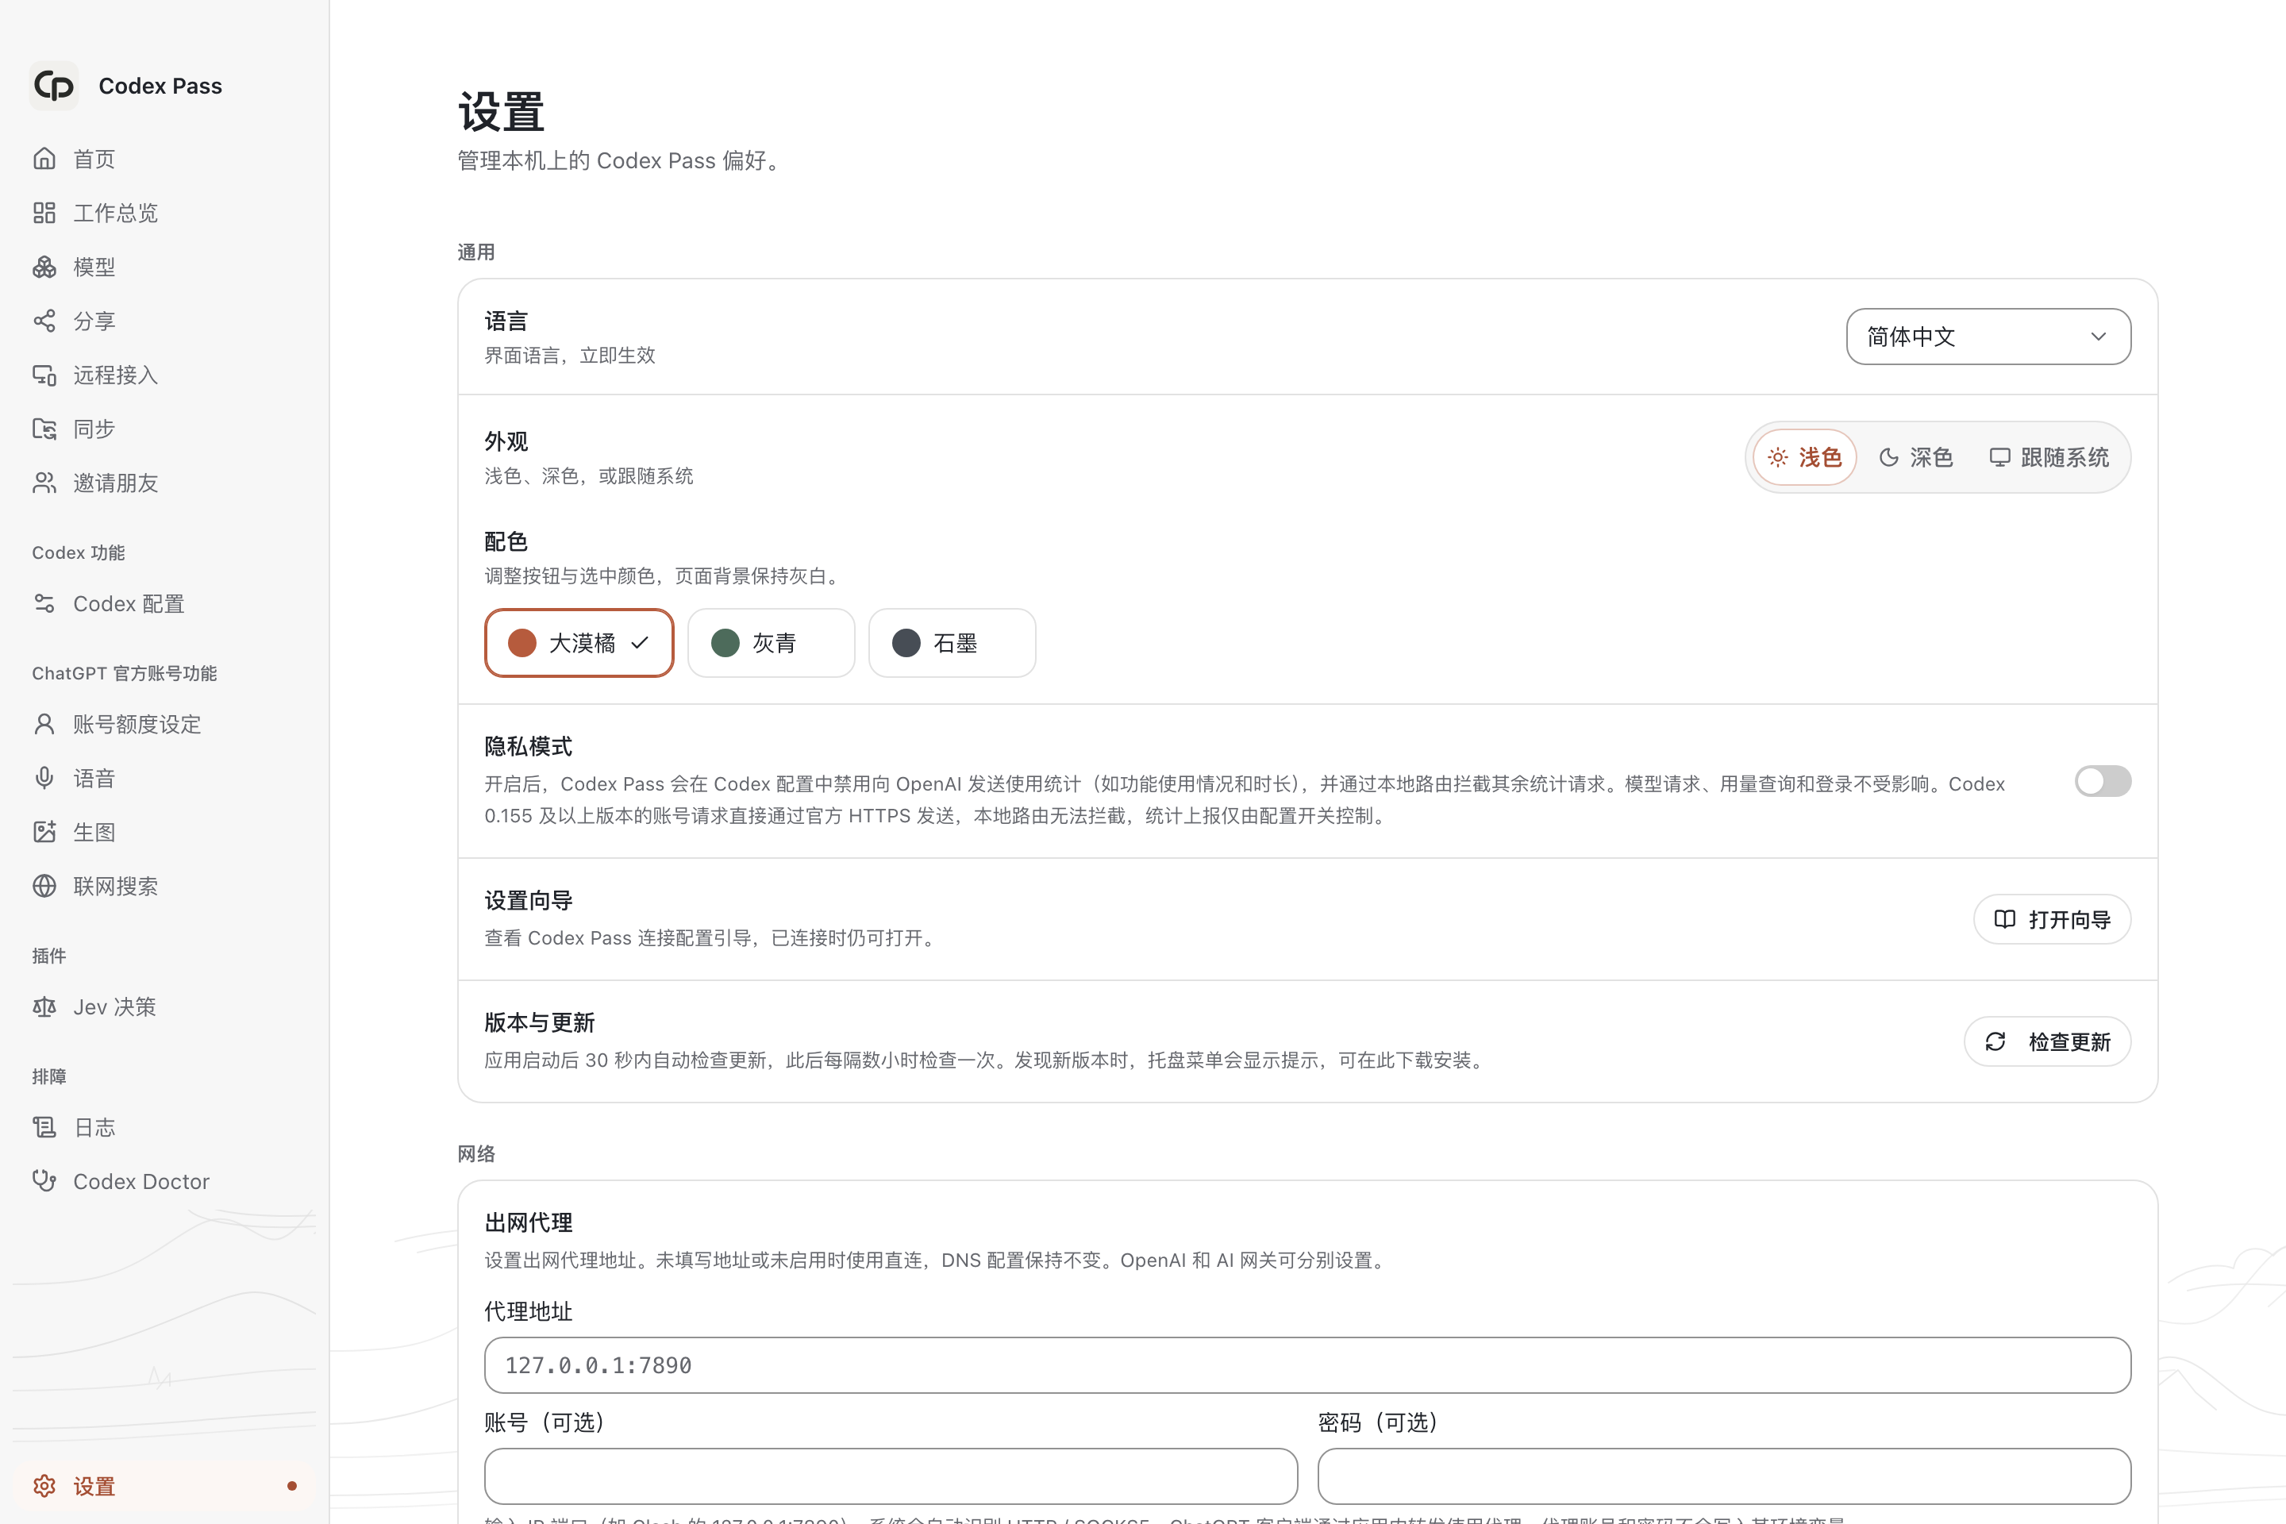Click the sun icon for light mode
The image size is (2286, 1524).
point(1778,457)
